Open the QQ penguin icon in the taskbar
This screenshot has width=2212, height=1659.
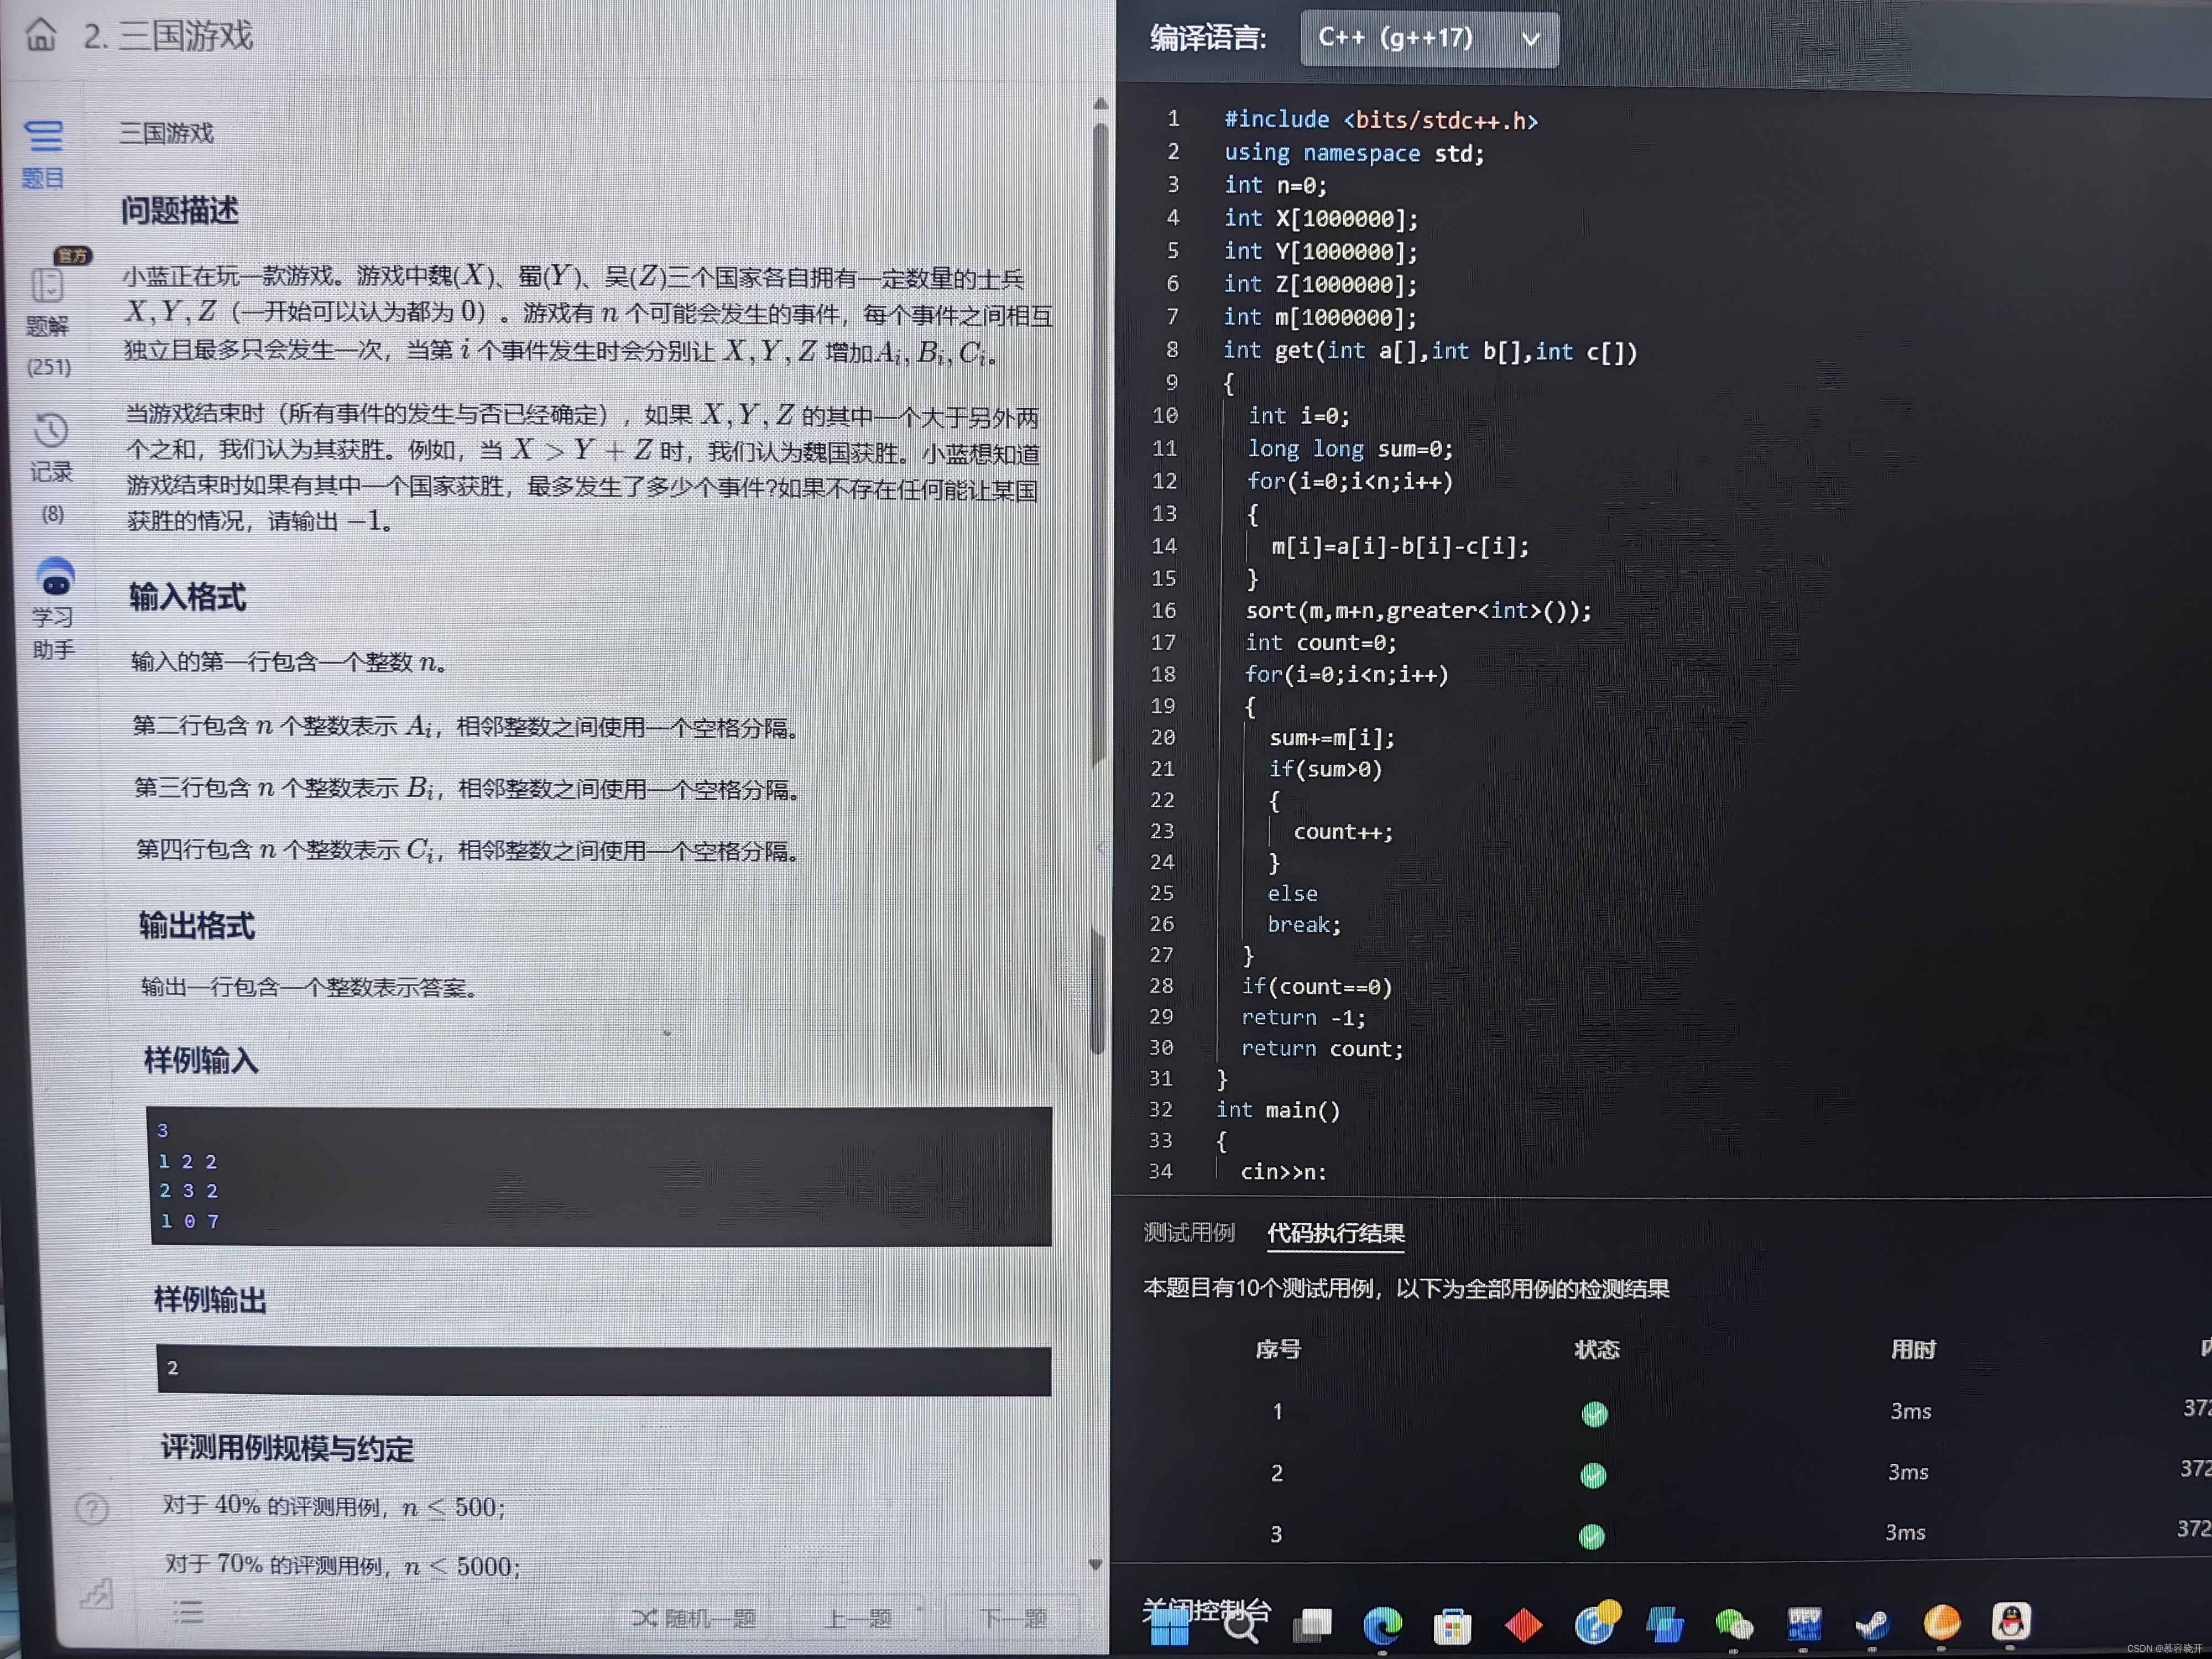pyautogui.click(x=2010, y=1621)
